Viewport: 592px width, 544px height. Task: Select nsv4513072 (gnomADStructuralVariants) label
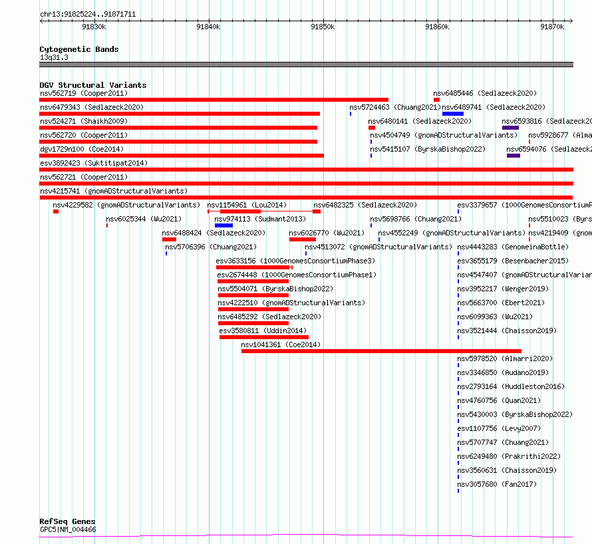tap(378, 247)
